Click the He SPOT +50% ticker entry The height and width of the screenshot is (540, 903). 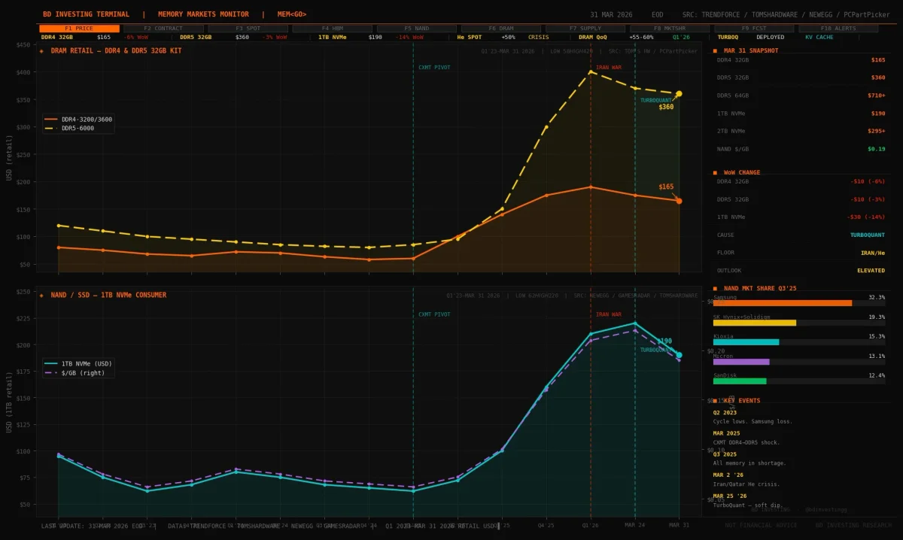[x=486, y=37]
